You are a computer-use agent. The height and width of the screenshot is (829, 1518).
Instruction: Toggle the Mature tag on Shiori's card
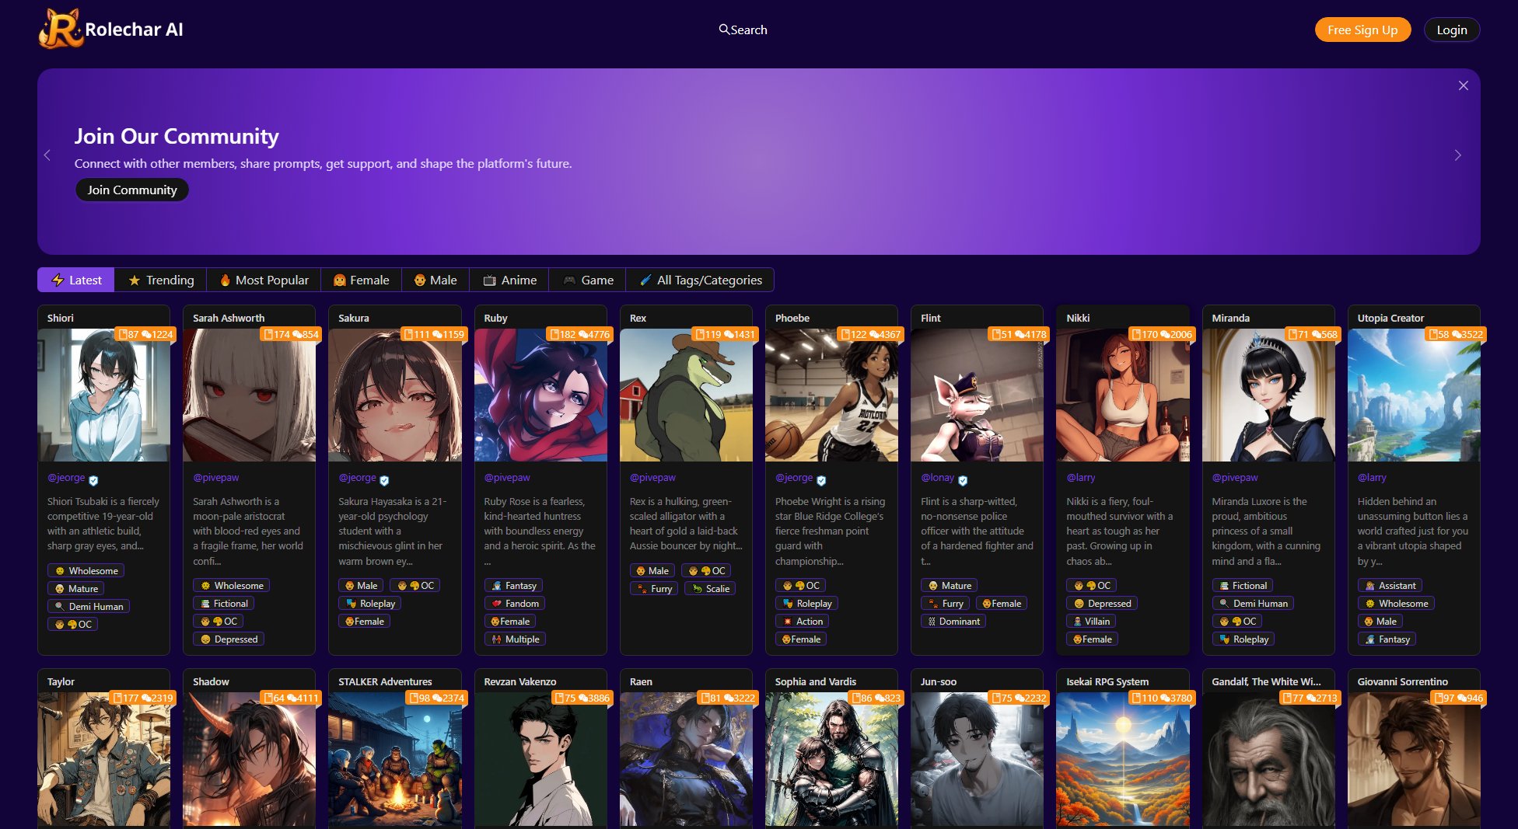75,588
